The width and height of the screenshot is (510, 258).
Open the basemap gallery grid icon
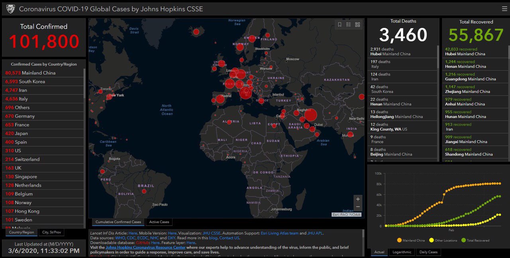(x=357, y=24)
